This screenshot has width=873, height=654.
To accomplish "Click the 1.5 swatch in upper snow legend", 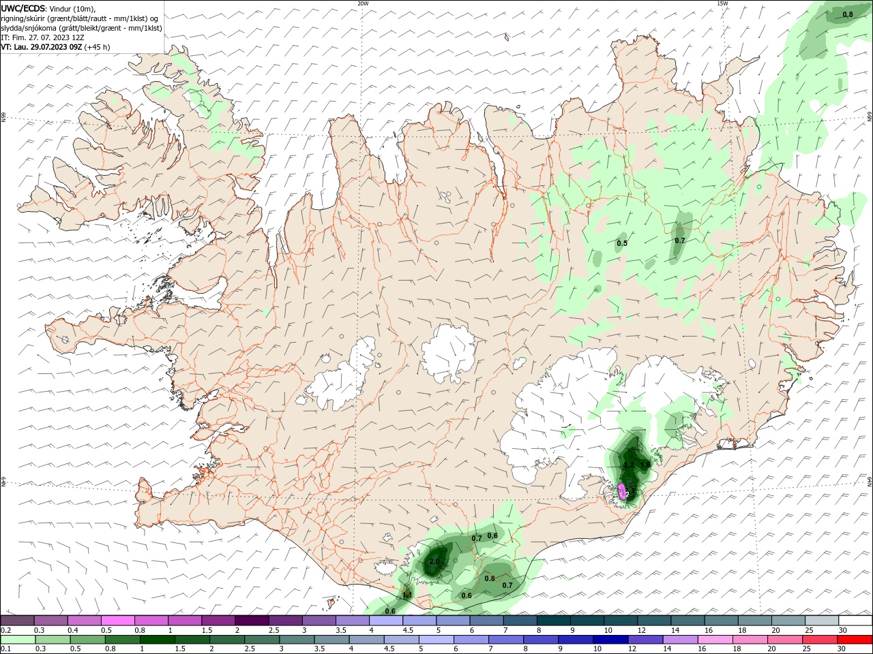I will point(218,620).
